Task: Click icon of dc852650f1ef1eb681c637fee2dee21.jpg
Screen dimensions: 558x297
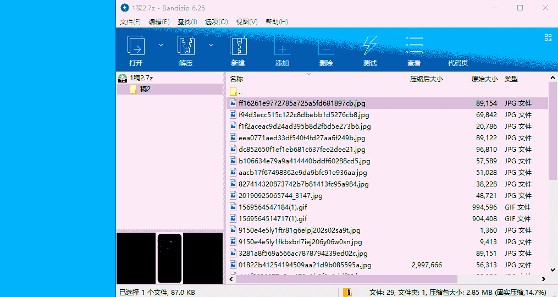Action: pyautogui.click(x=233, y=149)
